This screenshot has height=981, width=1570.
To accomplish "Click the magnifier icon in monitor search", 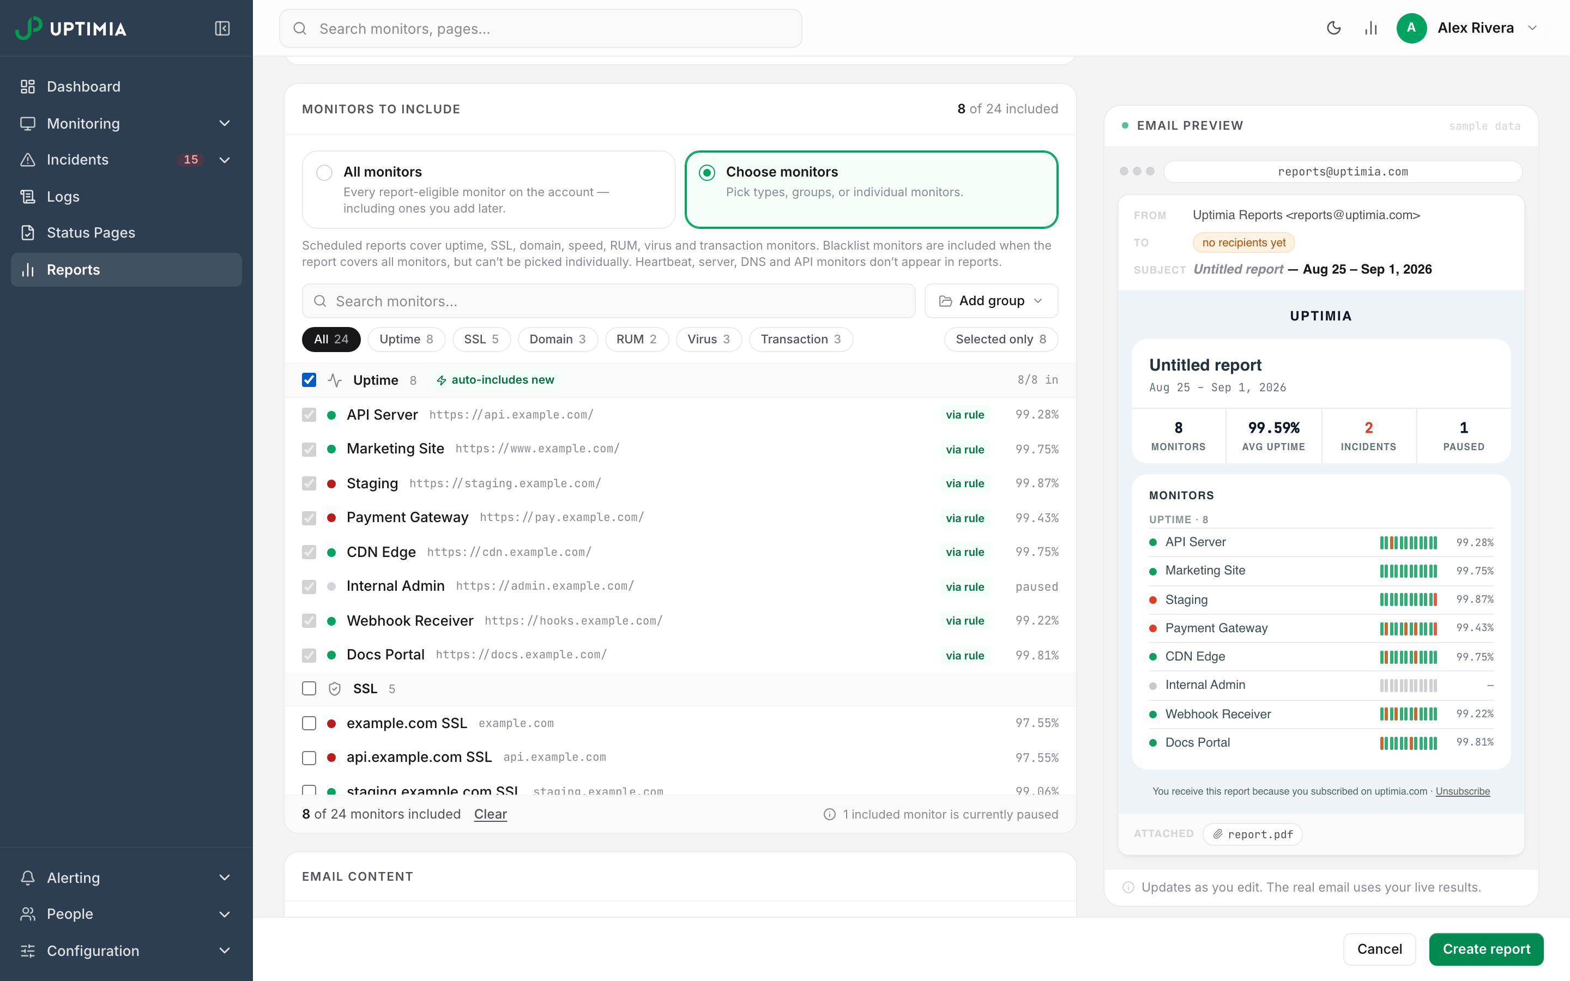I will (320, 301).
